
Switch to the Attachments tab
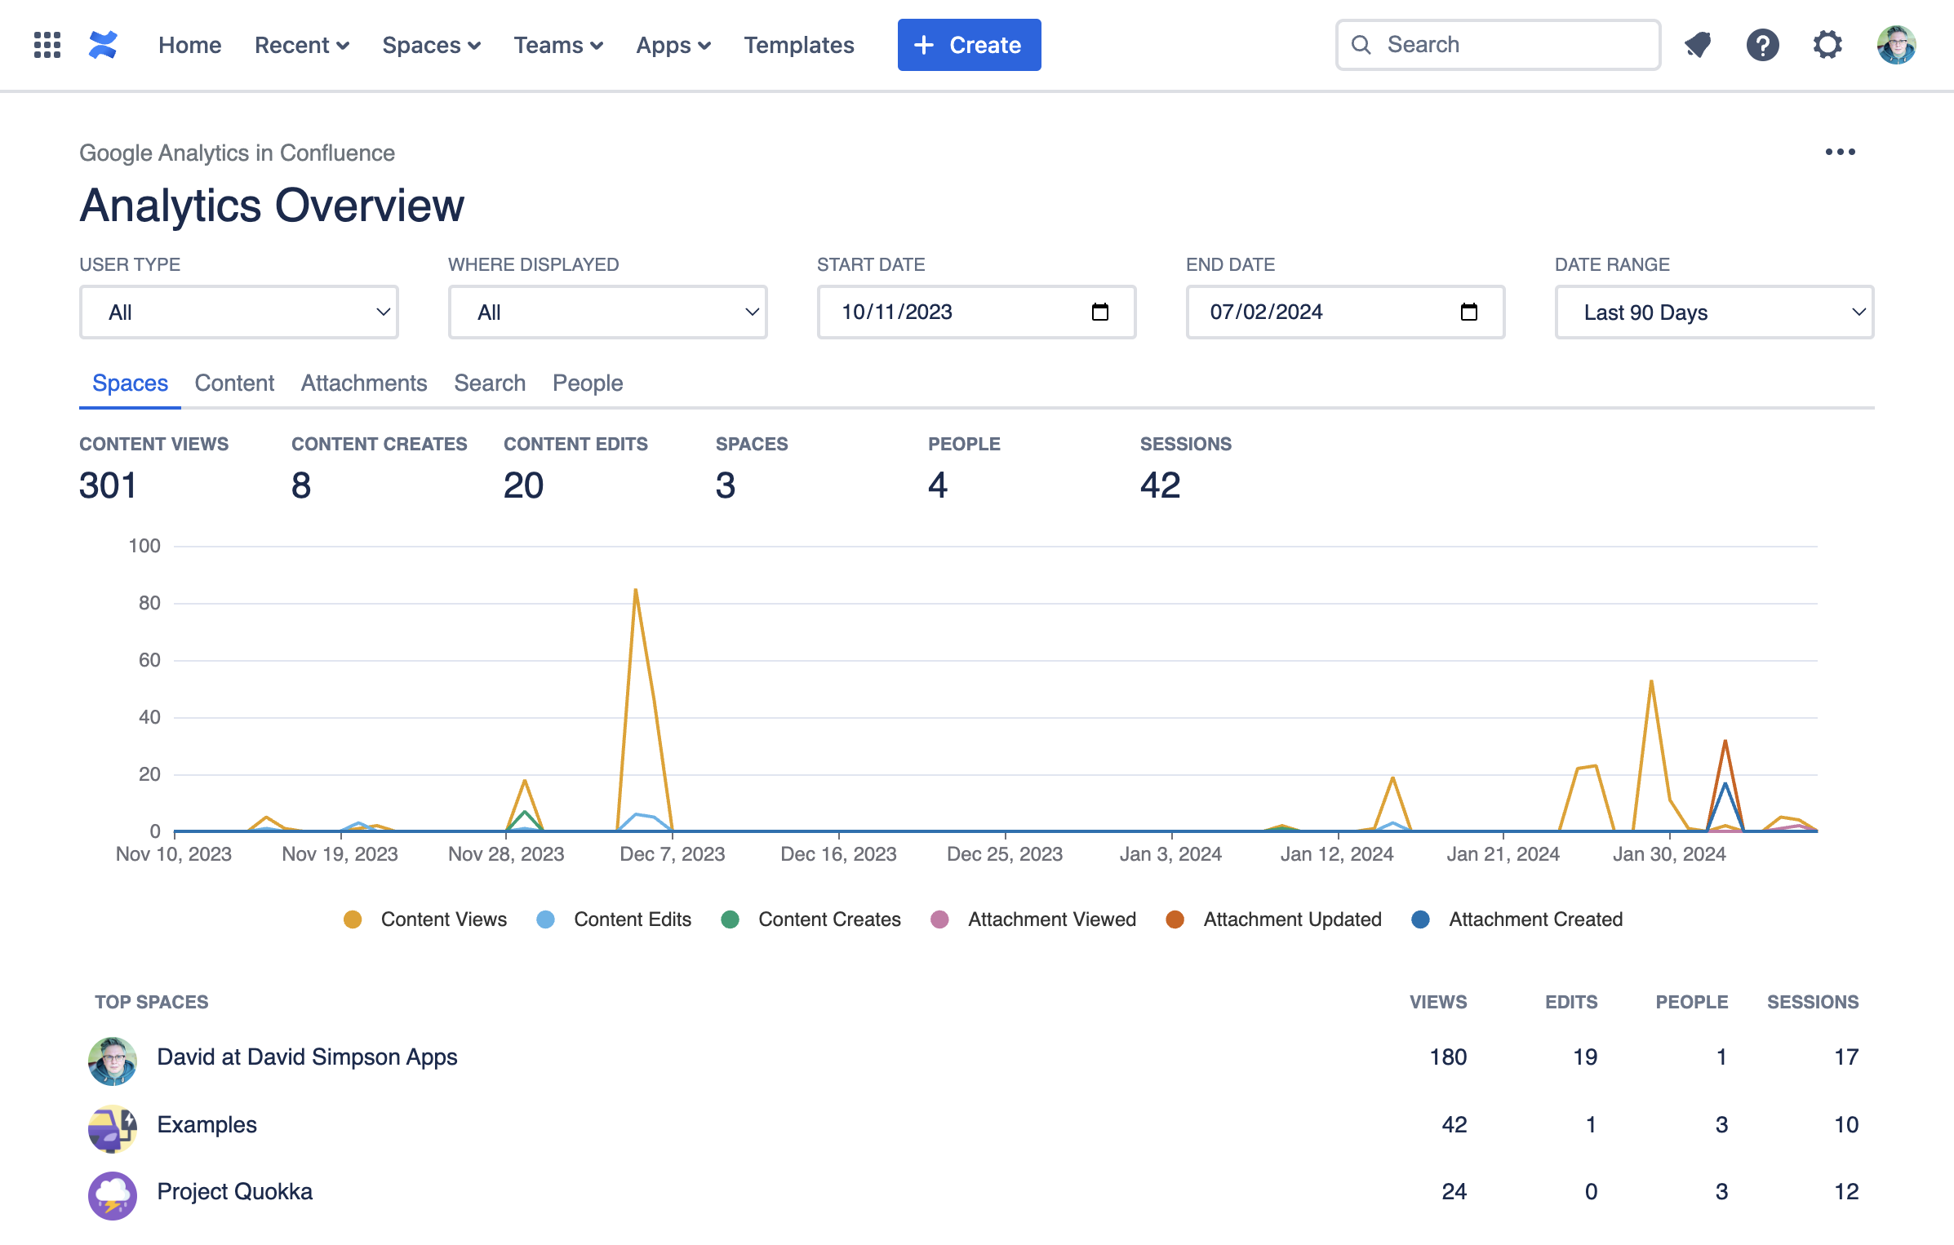tap(364, 383)
